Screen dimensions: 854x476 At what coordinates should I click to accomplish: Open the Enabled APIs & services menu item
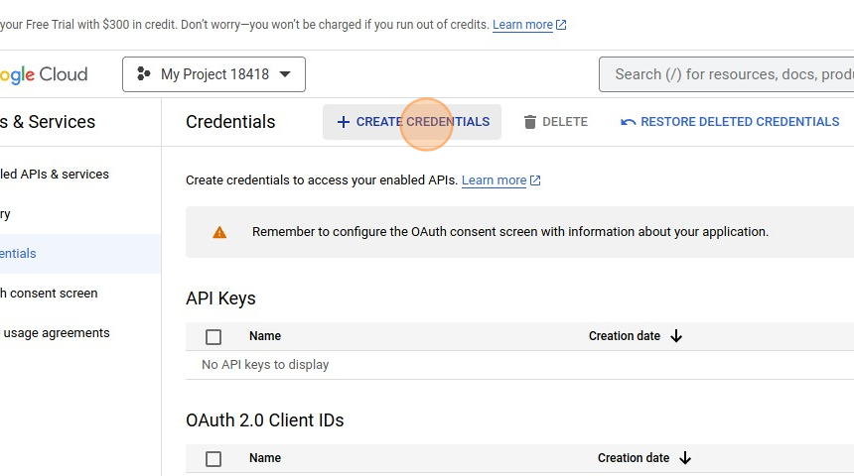click(55, 175)
